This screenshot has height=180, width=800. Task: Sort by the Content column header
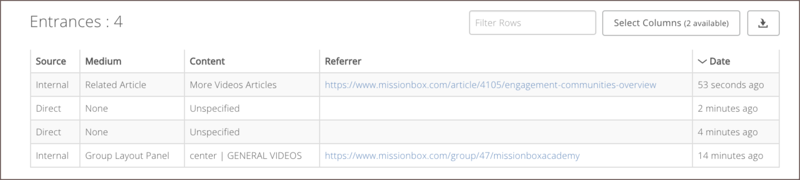click(207, 61)
